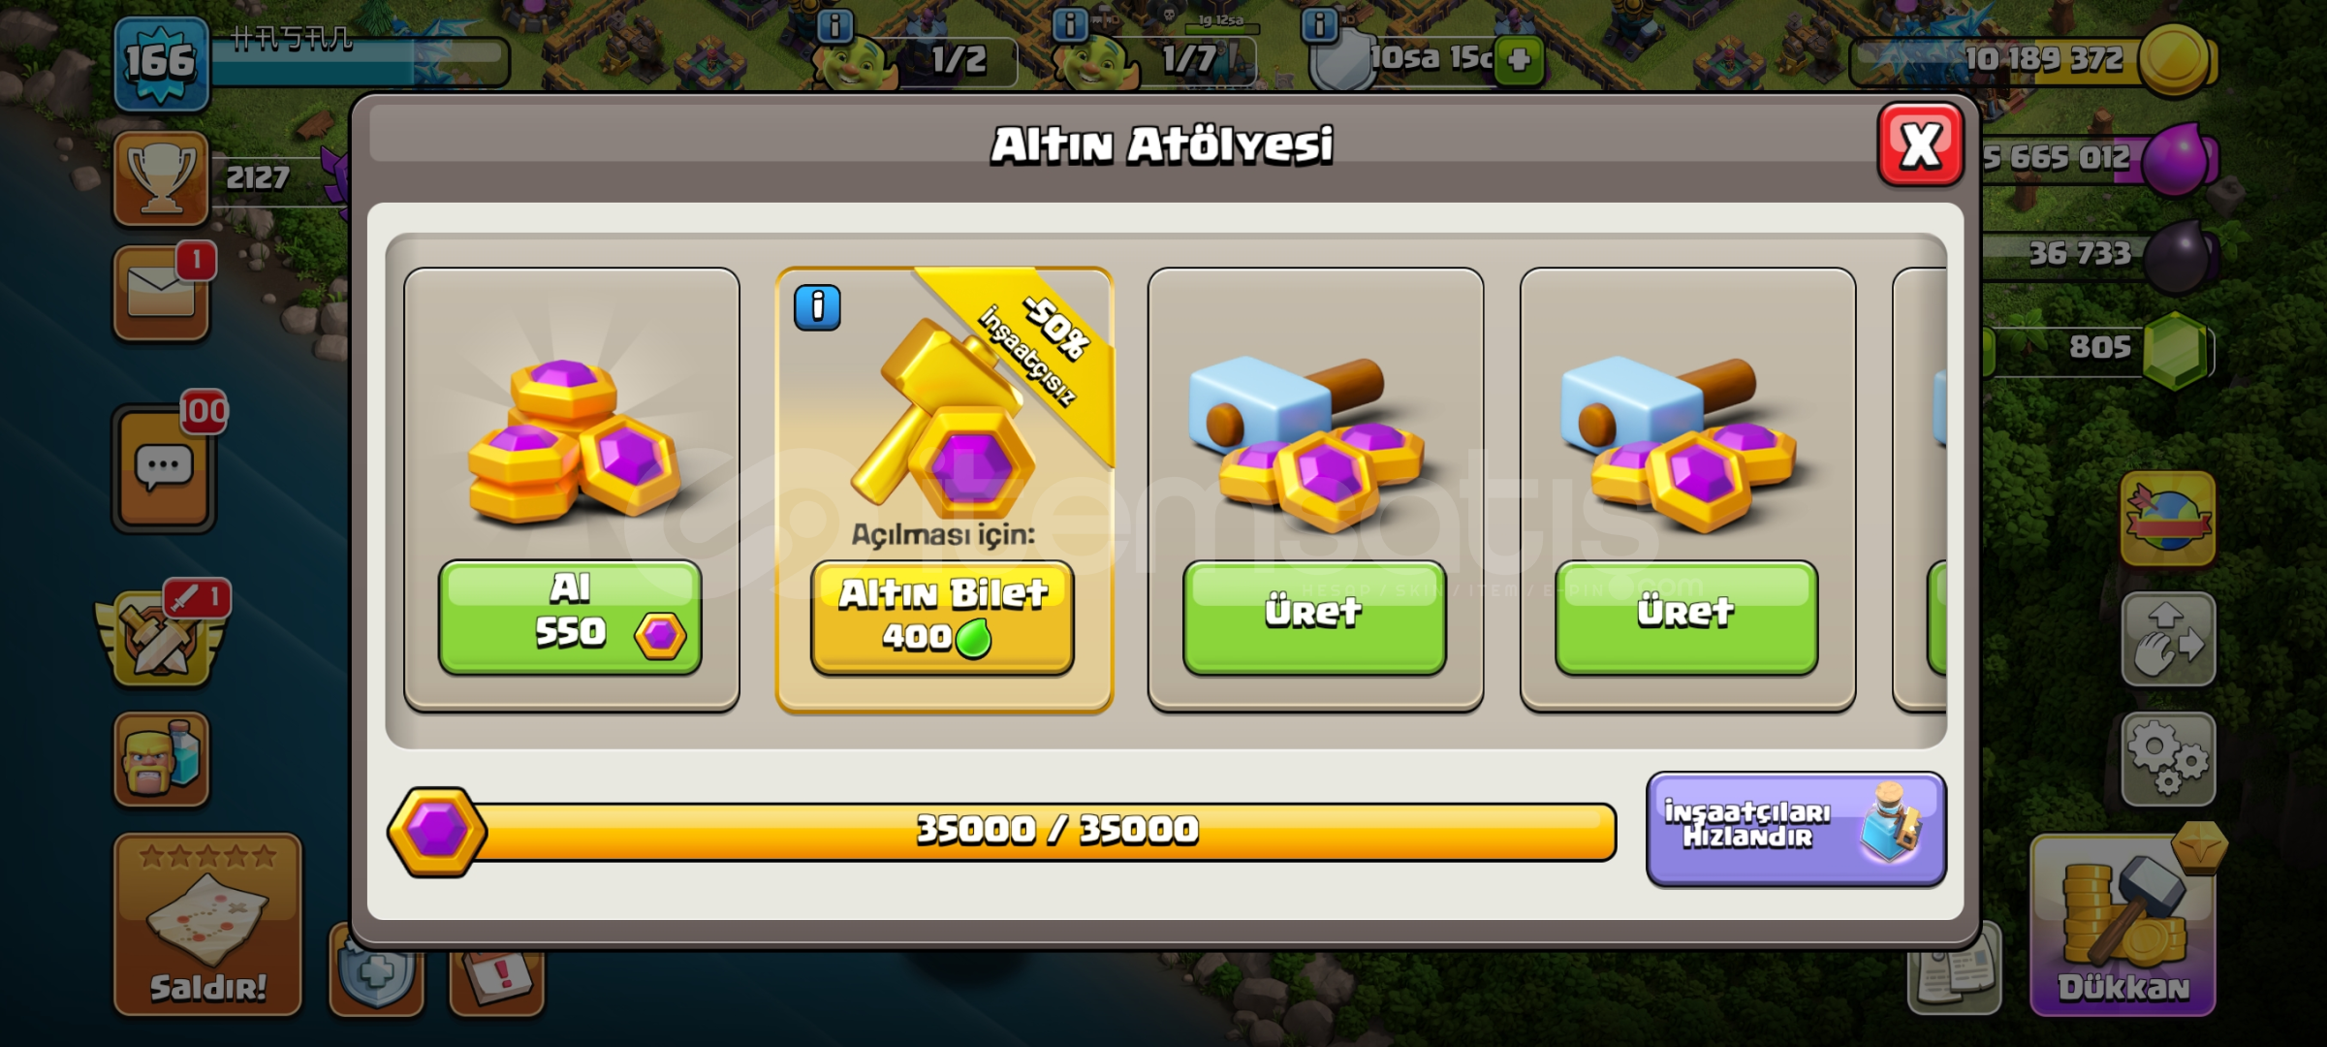The width and height of the screenshot is (2327, 1047).
Task: Add shield time with green plus
Action: 1519,60
